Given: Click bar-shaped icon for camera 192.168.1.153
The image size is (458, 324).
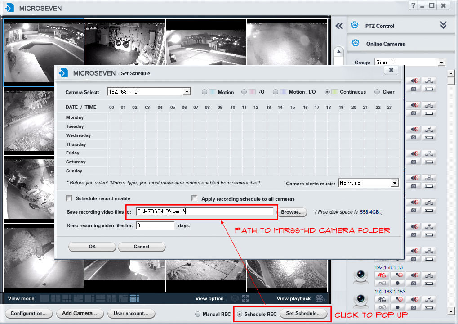Looking at the screenshot, I should tap(429, 307).
